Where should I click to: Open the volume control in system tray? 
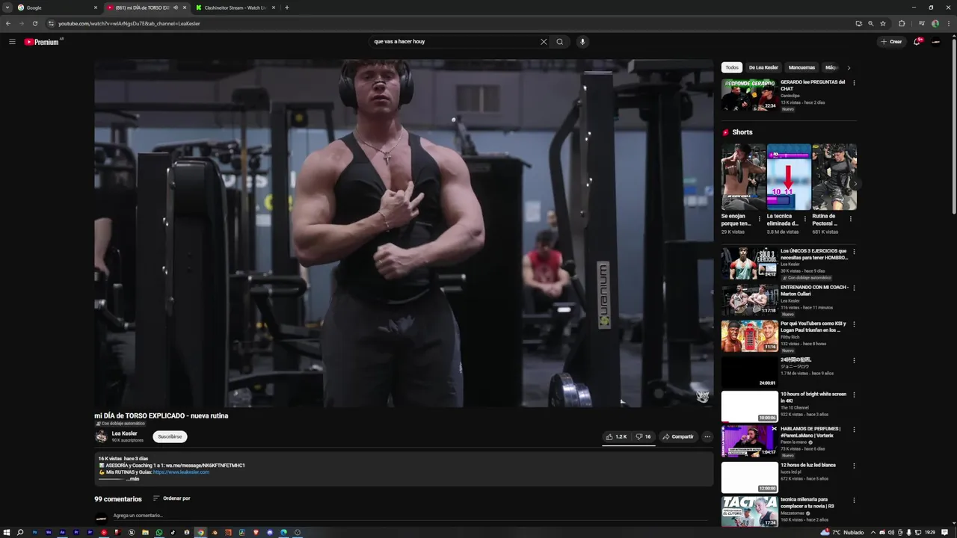tap(890, 533)
